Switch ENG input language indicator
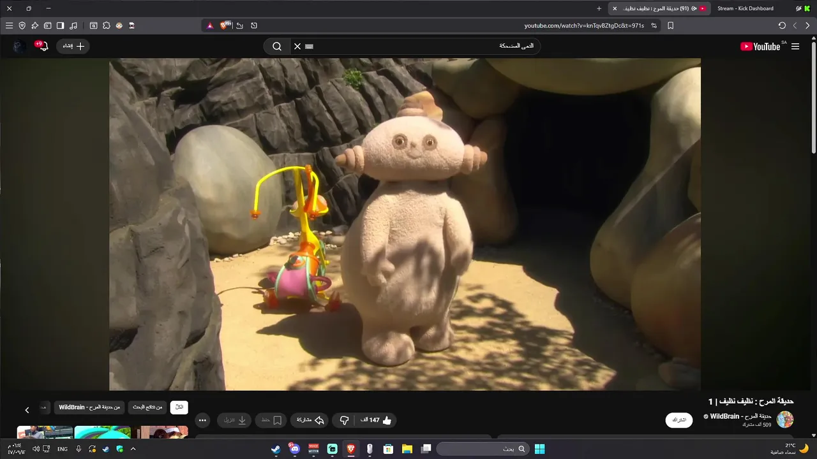The height and width of the screenshot is (459, 817). [63, 449]
